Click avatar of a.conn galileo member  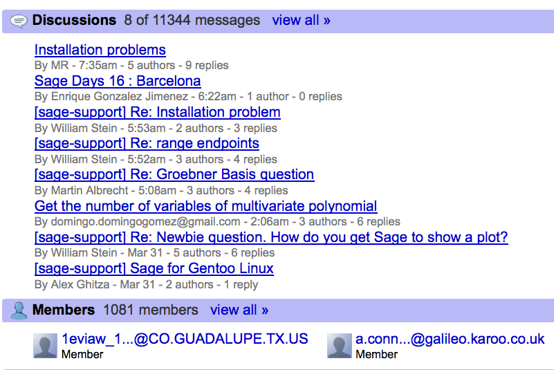pos(339,346)
